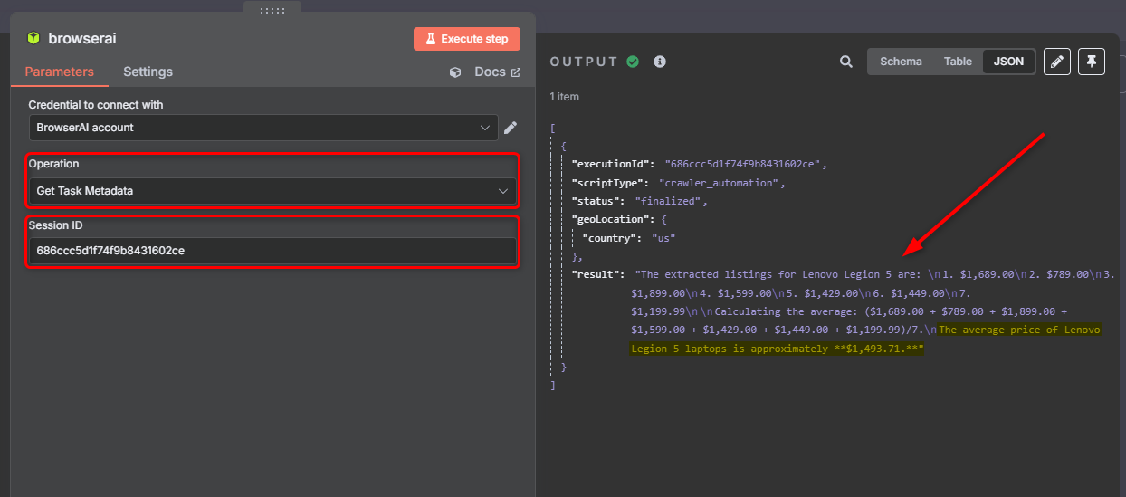Switch output view to Table
Screen dimensions: 1126x497
[958, 62]
